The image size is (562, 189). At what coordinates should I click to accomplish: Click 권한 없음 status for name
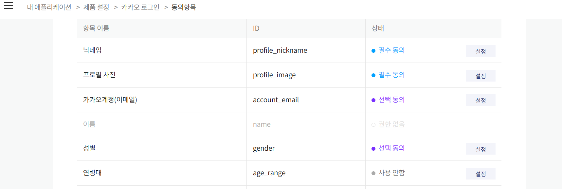pos(391,124)
